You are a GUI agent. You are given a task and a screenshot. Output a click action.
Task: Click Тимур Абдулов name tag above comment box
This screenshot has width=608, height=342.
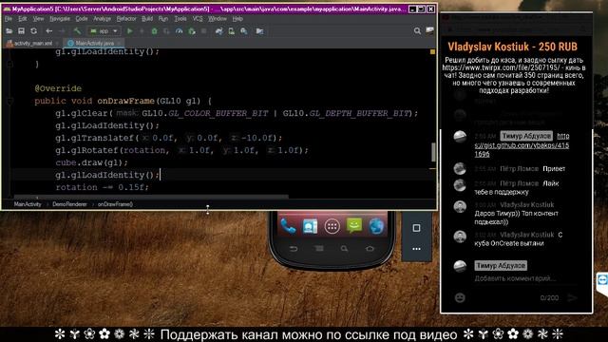501,266
